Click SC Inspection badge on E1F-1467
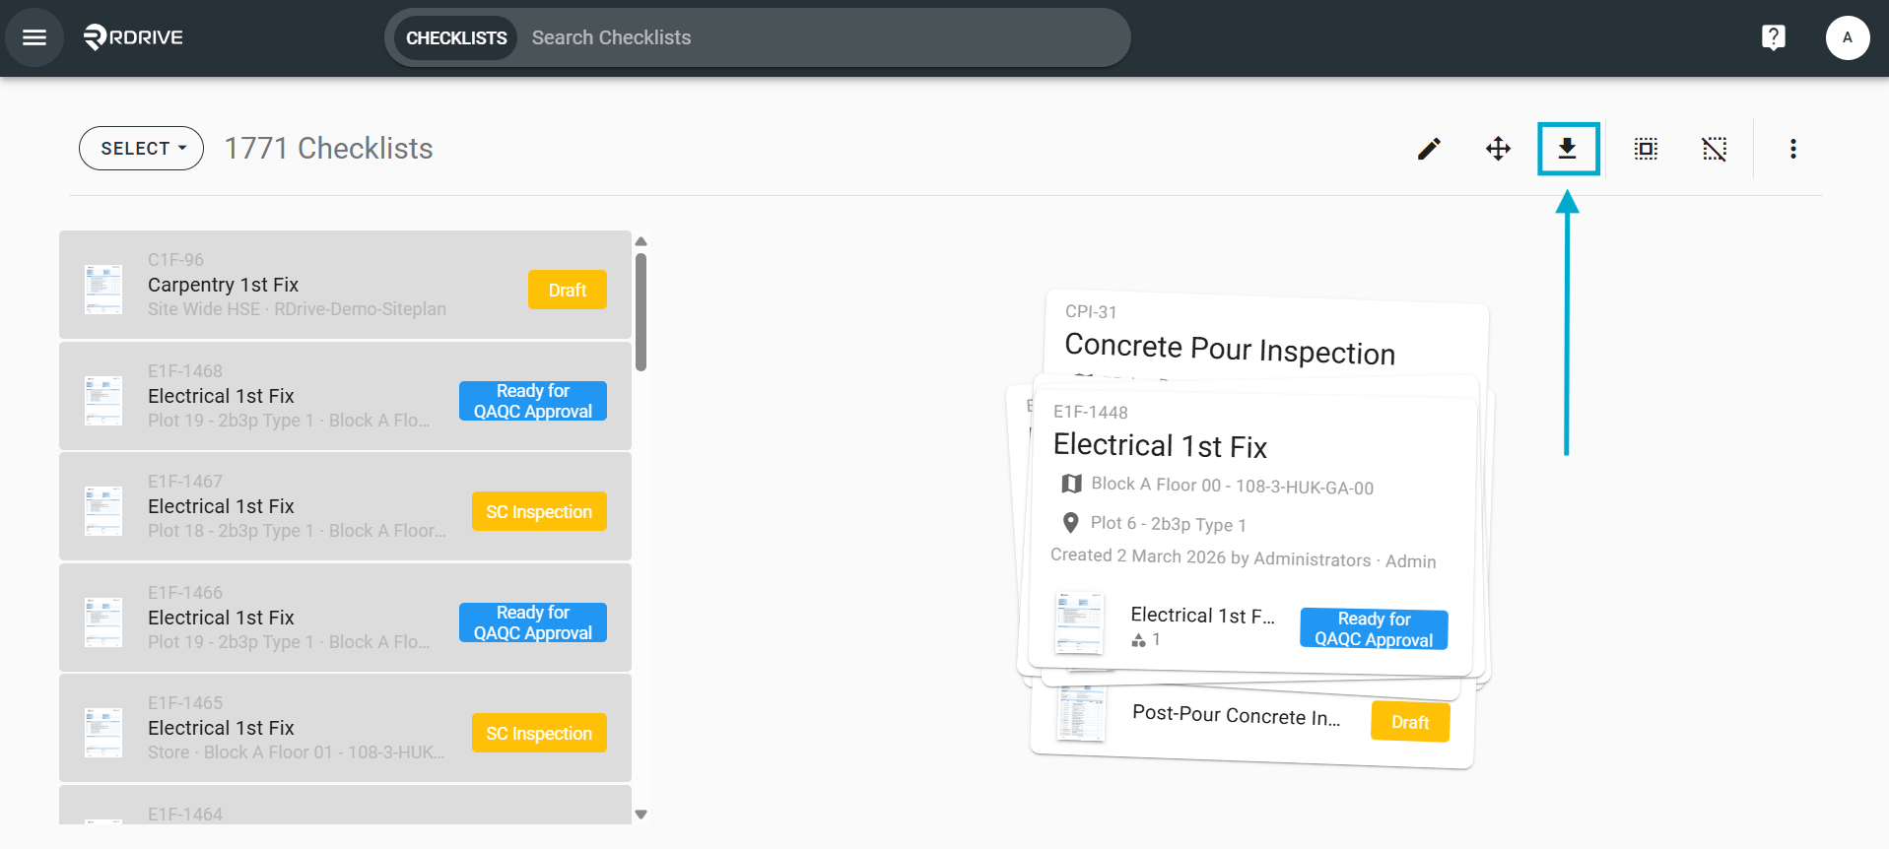The height and width of the screenshot is (849, 1889). click(539, 511)
